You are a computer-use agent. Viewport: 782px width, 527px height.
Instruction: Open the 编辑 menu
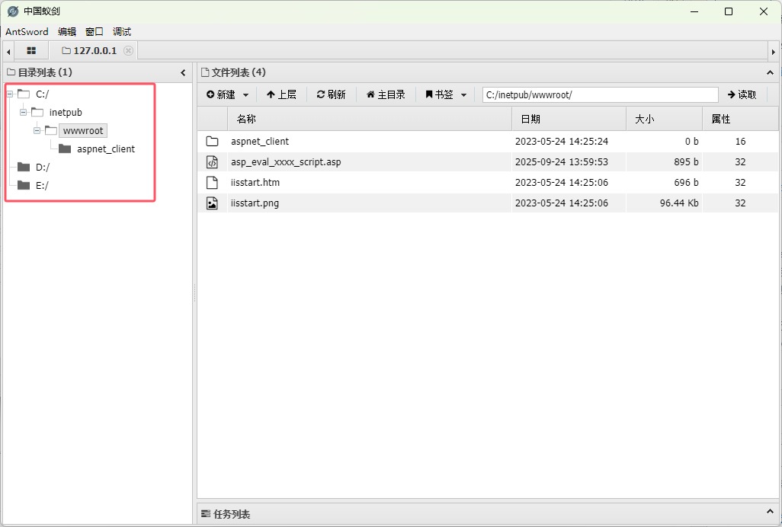67,32
